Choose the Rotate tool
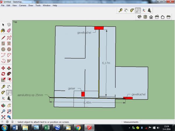 3,74
